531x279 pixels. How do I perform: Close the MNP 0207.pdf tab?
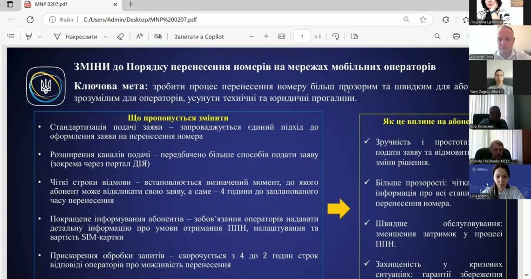[115, 4]
